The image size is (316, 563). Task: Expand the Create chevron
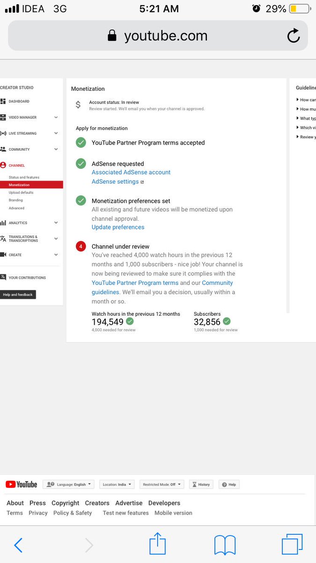56,255
